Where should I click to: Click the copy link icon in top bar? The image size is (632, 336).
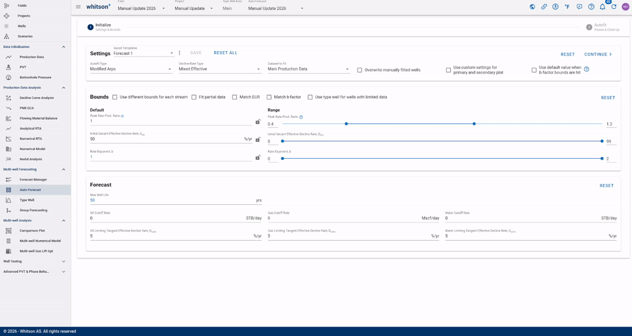point(544,7)
